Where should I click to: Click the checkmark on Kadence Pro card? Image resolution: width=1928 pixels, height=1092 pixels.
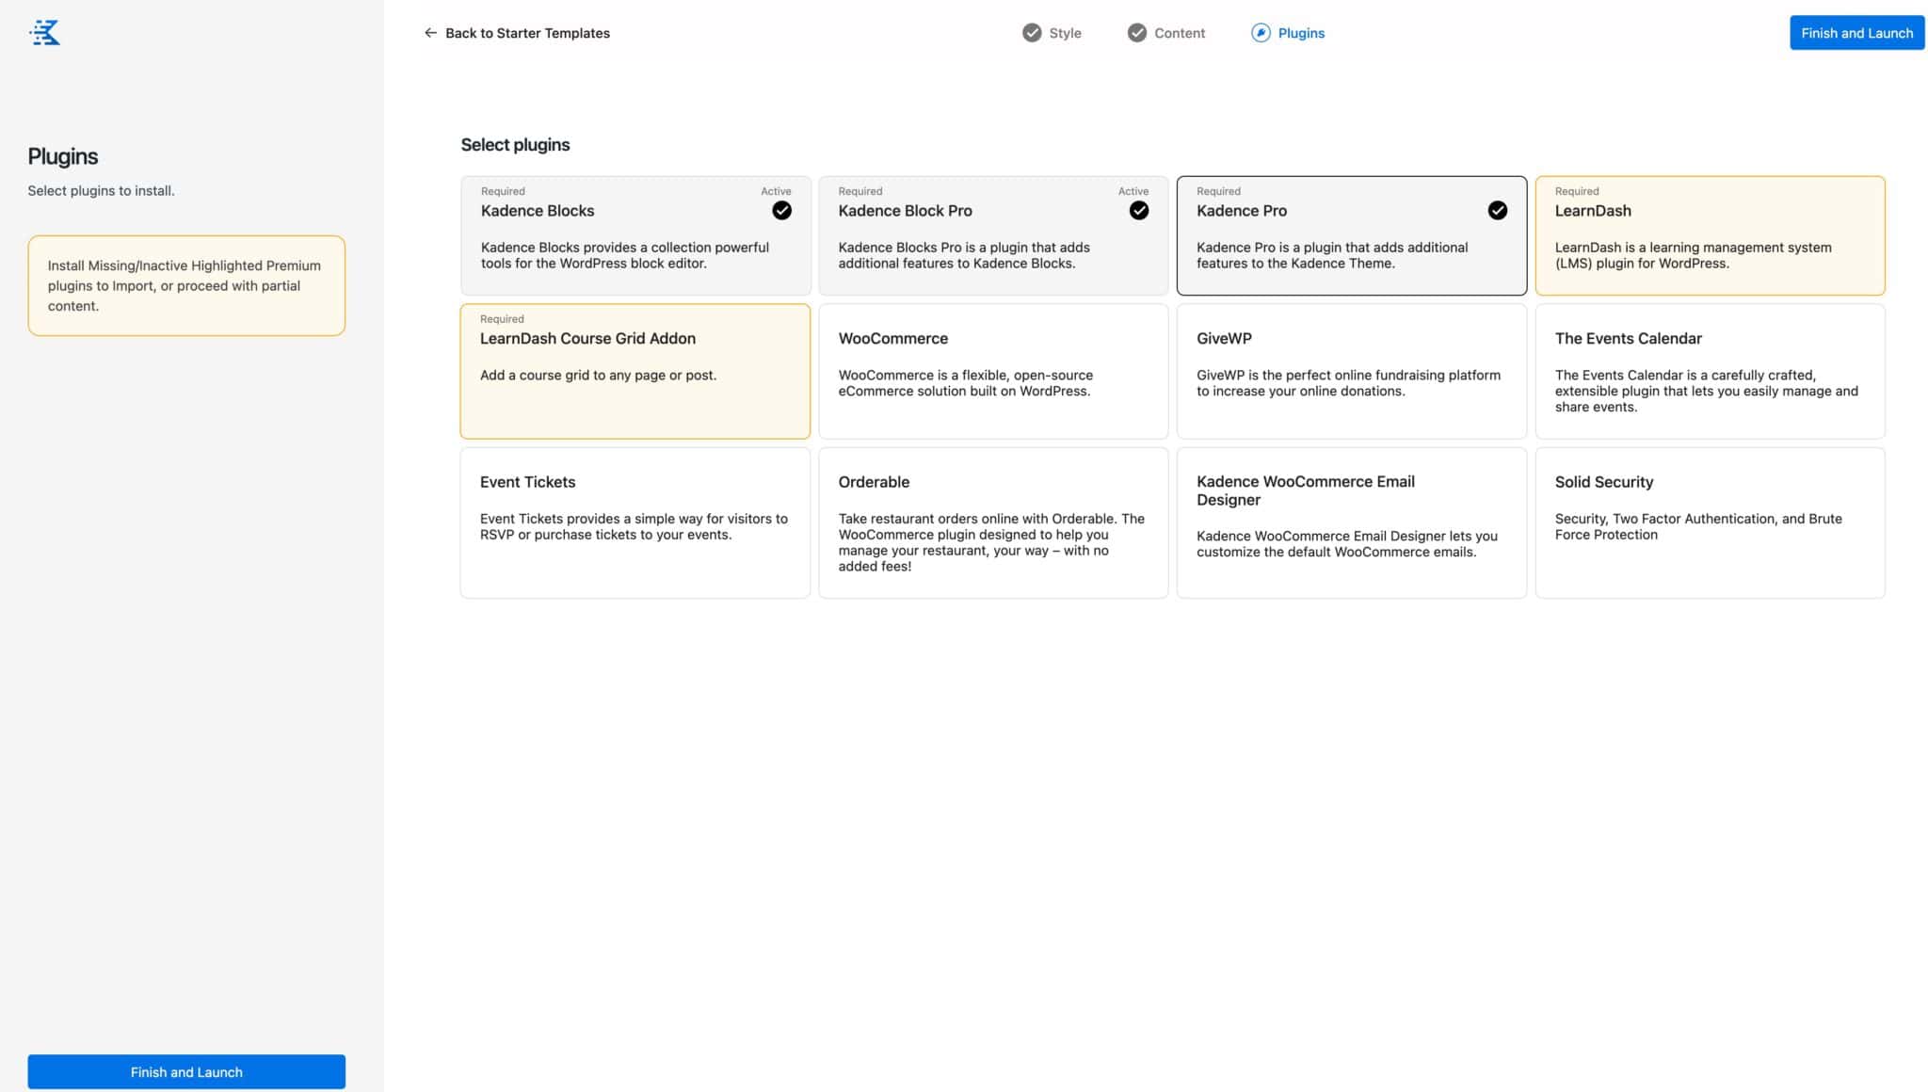1497,210
